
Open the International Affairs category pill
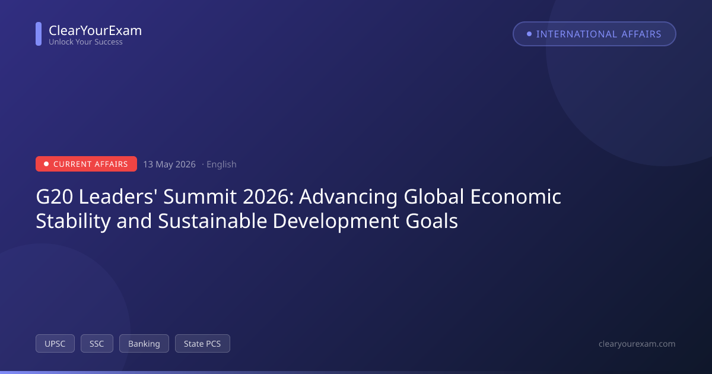click(x=595, y=34)
